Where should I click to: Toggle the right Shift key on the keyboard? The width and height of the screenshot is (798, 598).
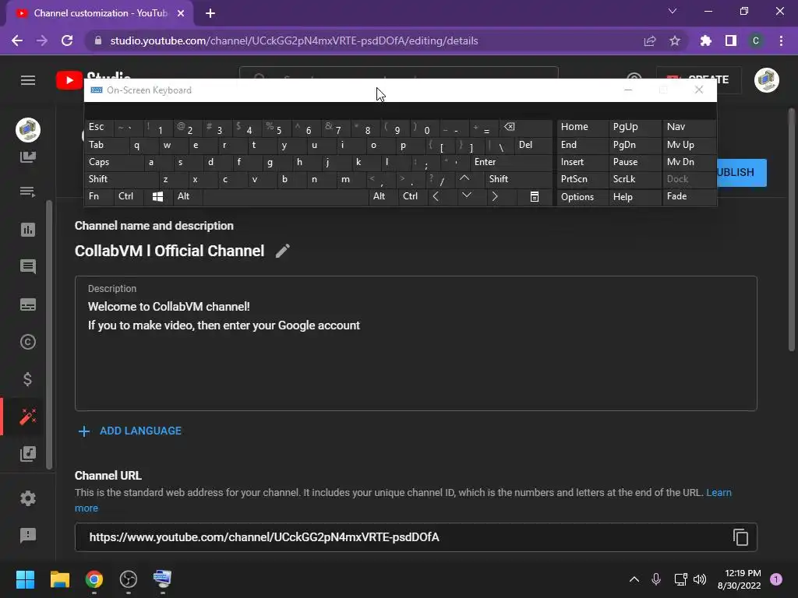tap(519, 179)
